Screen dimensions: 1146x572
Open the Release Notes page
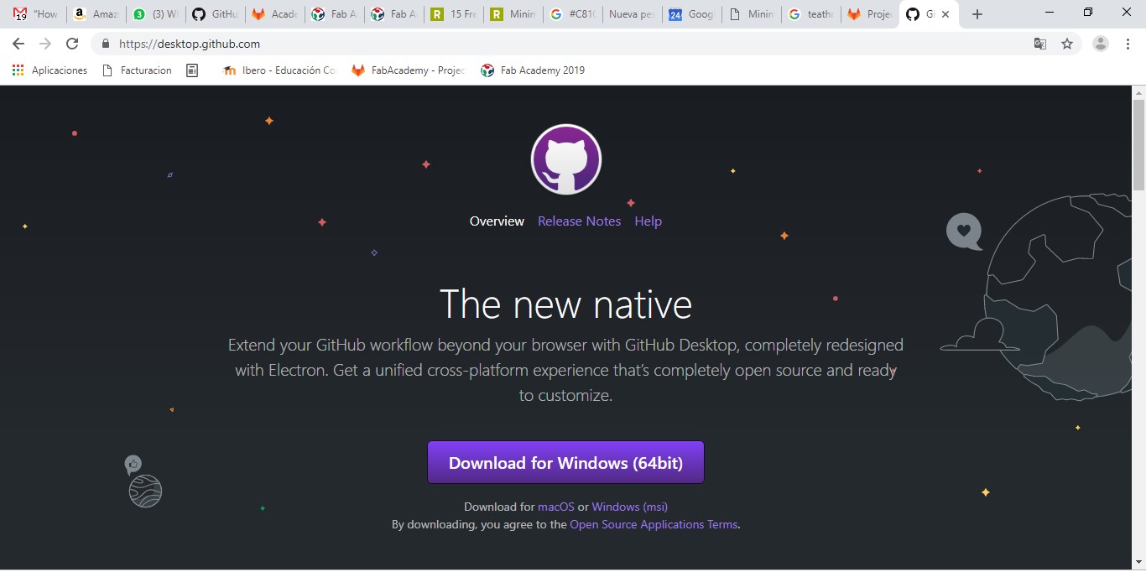(x=579, y=221)
